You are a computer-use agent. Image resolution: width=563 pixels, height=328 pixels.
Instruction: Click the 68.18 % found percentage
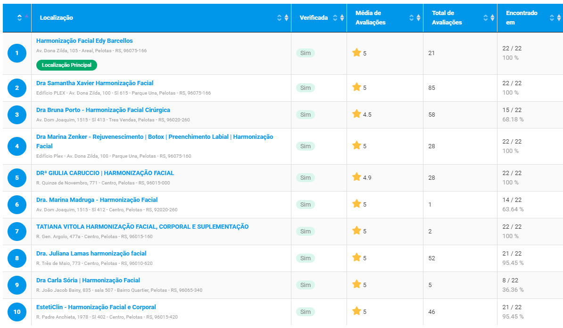coord(513,120)
